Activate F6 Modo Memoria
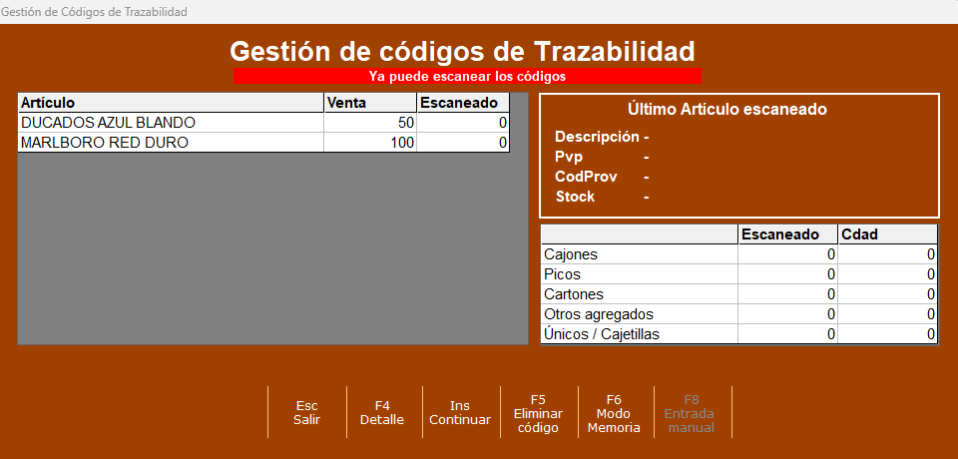958x459 pixels. [x=614, y=412]
